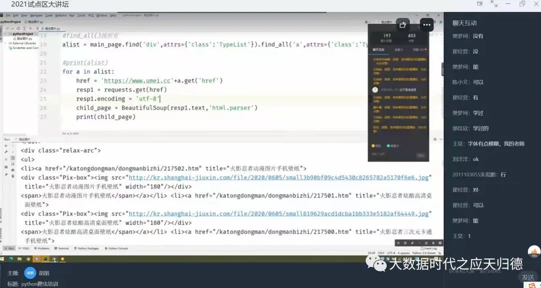The height and width of the screenshot is (288, 541).
Task: Click the like icon showing 793
Action: click(x=534, y=252)
